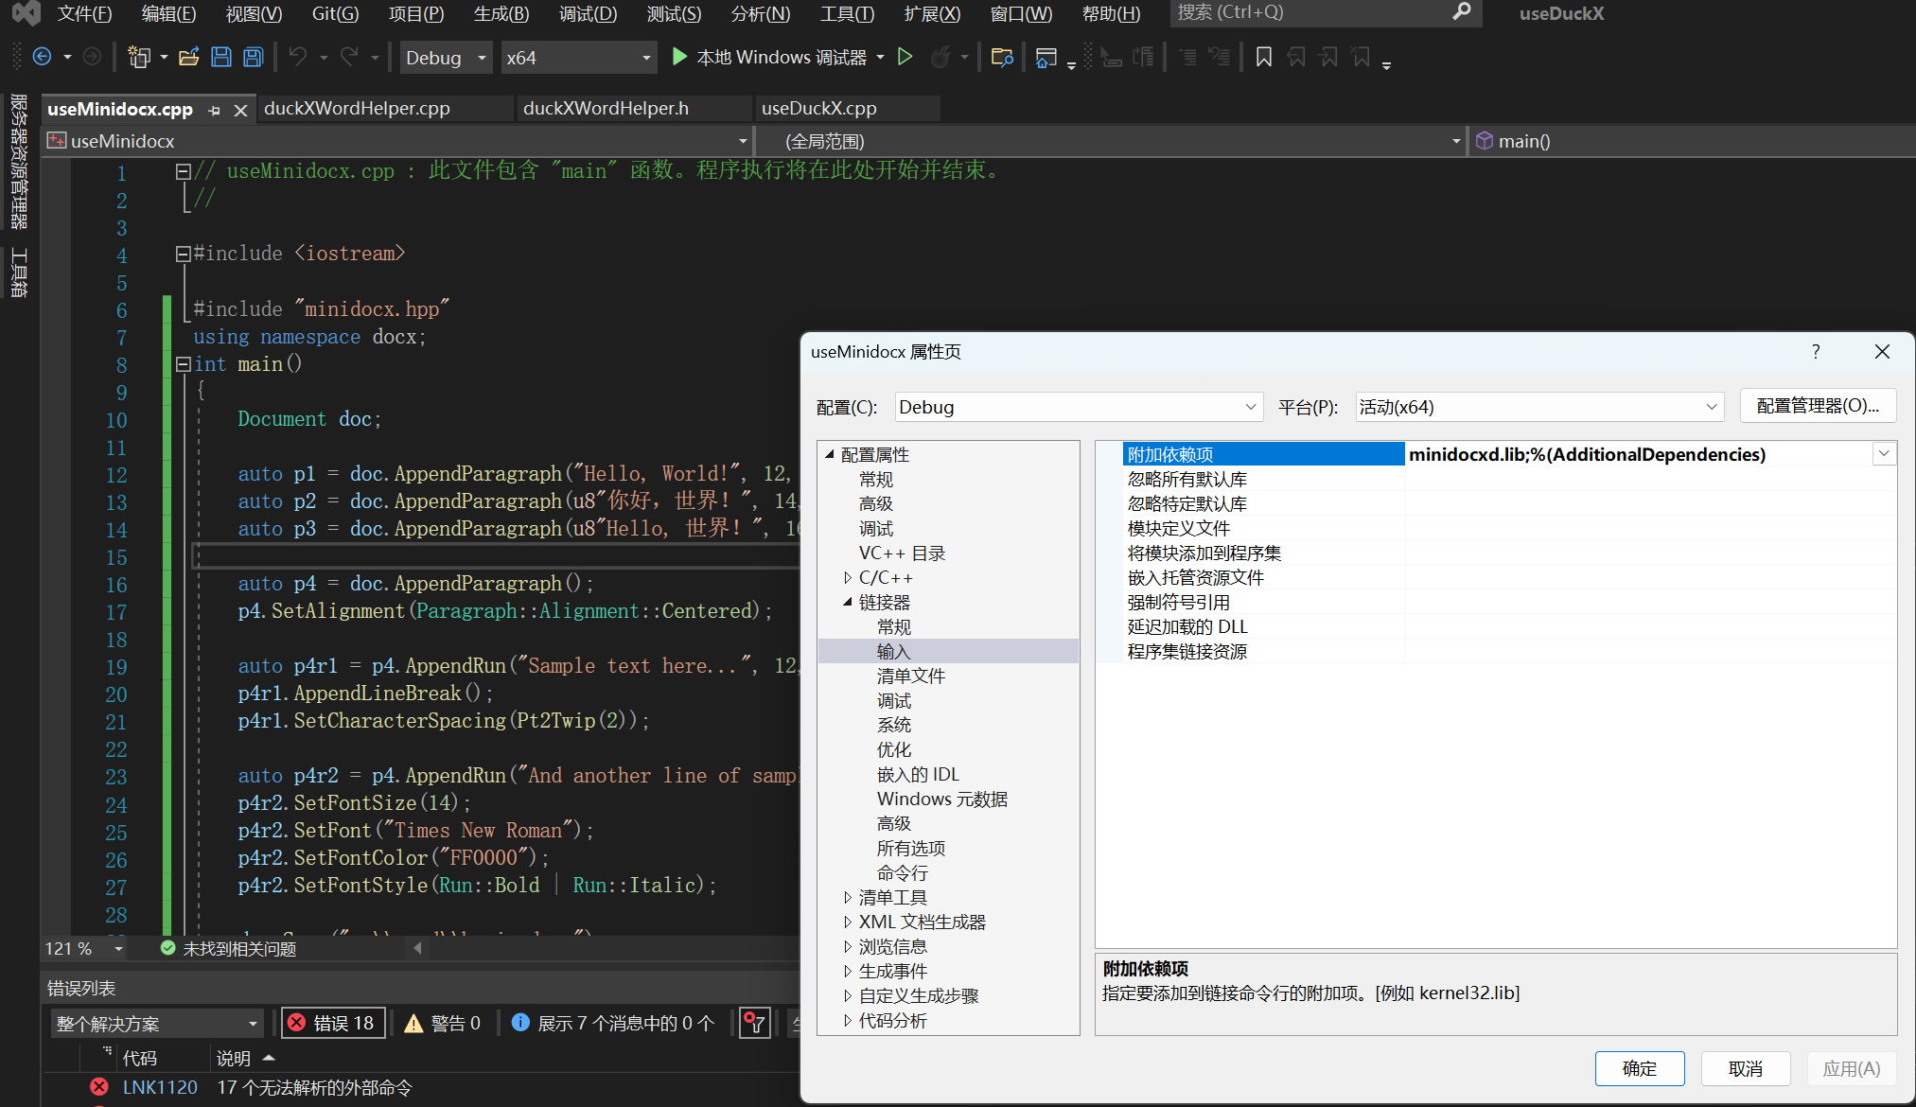This screenshot has height=1107, width=1916.
Task: Click the search (Ctrl+Q) box
Action: [x=1326, y=12]
